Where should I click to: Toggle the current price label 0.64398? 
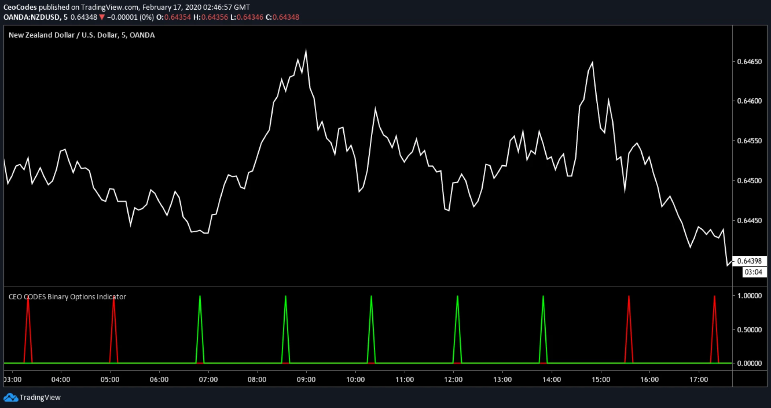click(751, 261)
